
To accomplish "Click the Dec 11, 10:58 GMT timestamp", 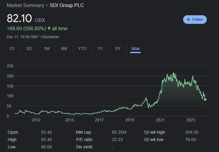I will coord(23,37).
